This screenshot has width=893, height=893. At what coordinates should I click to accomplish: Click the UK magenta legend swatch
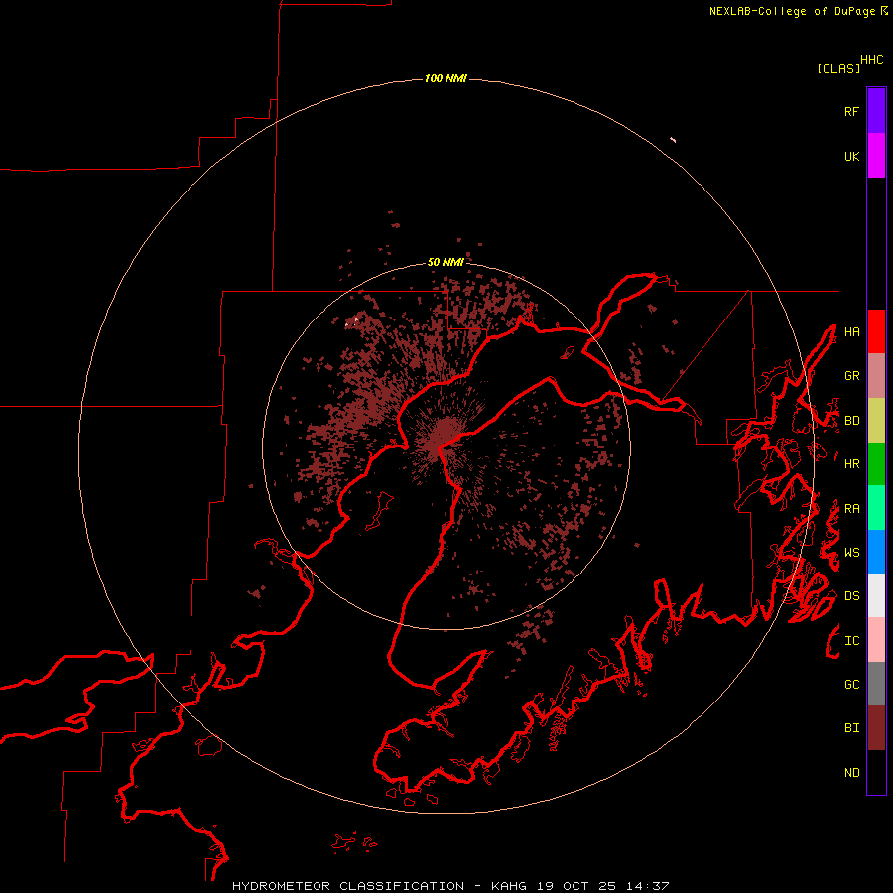pyautogui.click(x=876, y=156)
